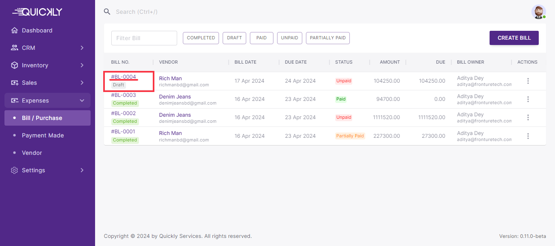Open Payment Made page
555x246 pixels.
point(43,135)
